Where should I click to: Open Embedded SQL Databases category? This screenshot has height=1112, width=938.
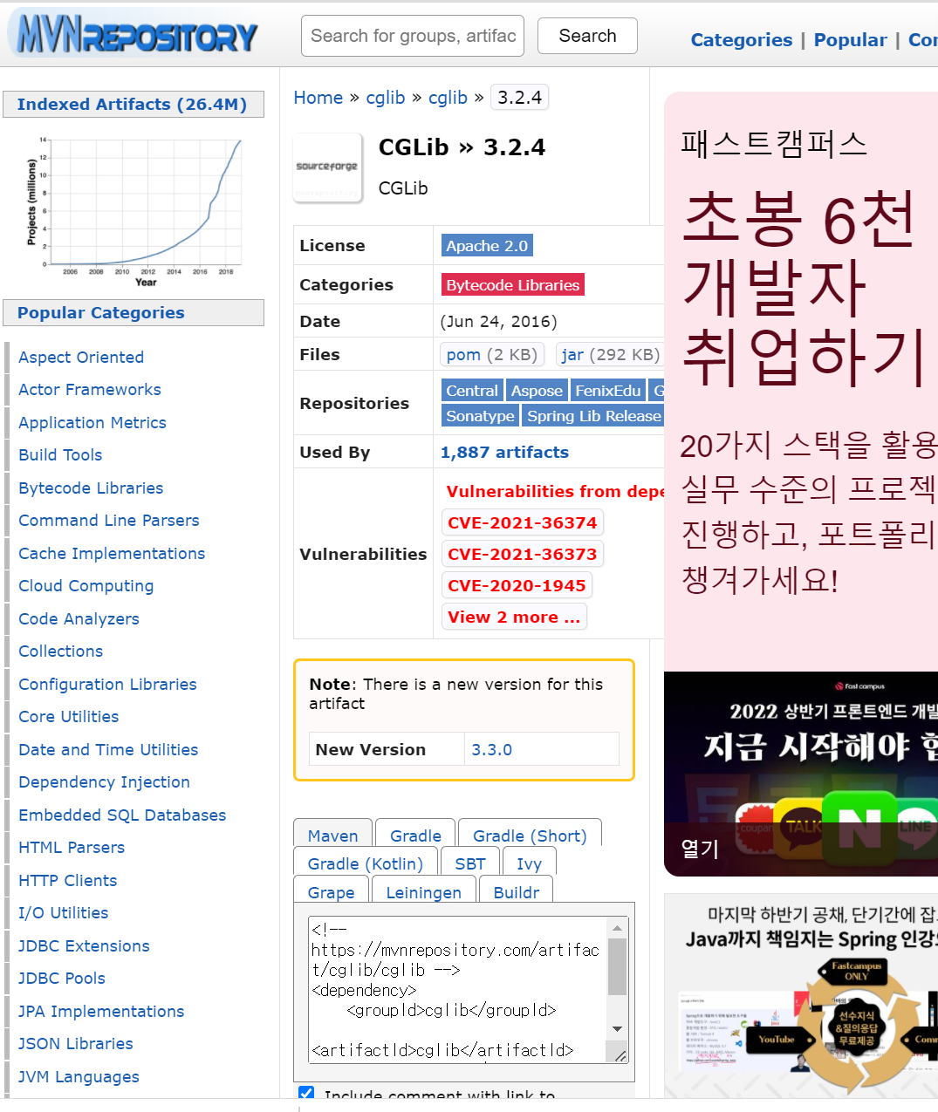click(x=122, y=815)
